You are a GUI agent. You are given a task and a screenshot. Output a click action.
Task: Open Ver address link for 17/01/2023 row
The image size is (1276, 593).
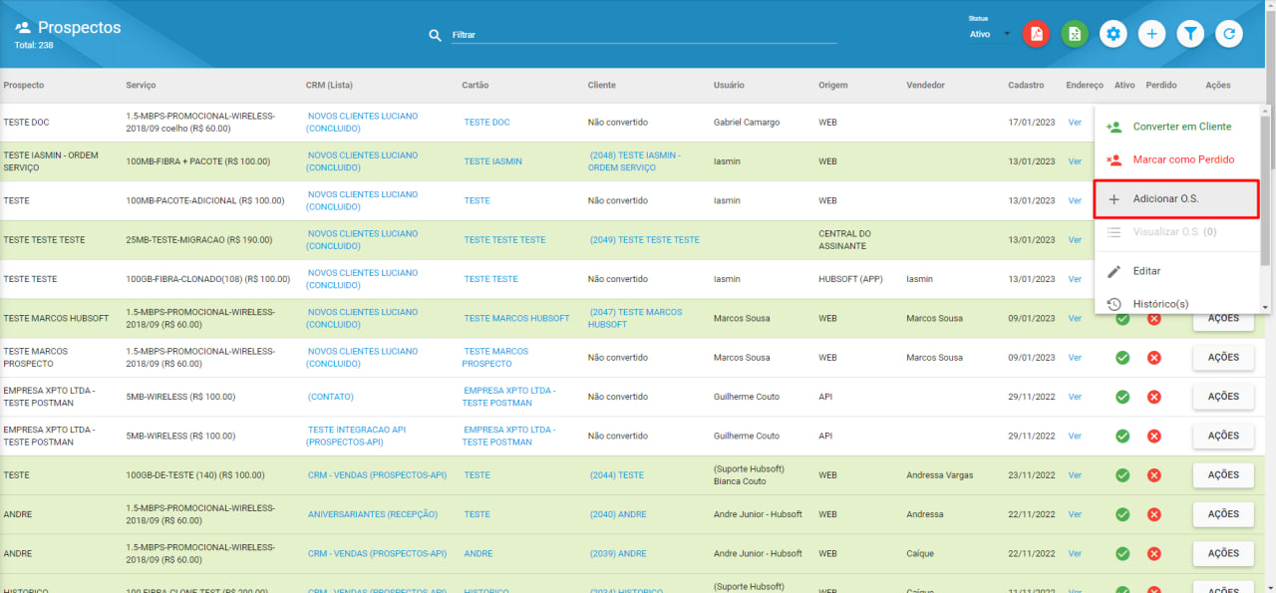[1075, 123]
